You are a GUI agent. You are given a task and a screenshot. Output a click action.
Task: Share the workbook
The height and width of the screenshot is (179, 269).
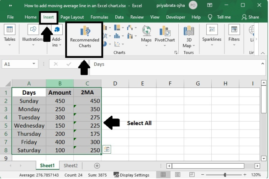tap(251, 17)
